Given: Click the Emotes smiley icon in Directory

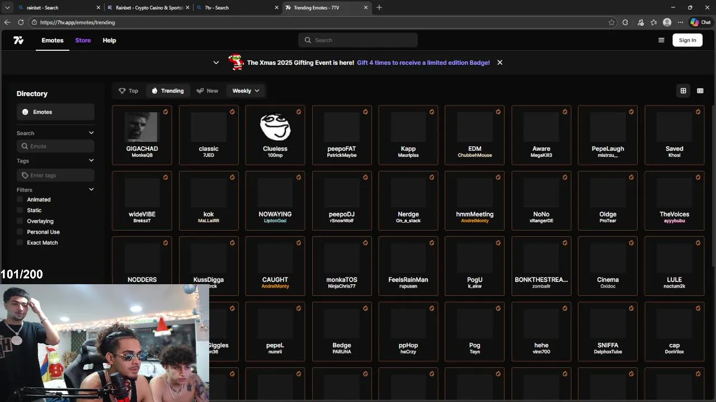Looking at the screenshot, I should coord(25,112).
